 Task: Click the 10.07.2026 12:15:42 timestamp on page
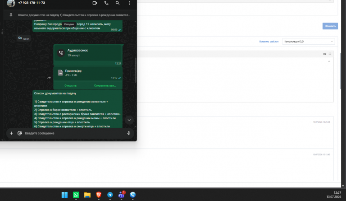tap(321, 154)
